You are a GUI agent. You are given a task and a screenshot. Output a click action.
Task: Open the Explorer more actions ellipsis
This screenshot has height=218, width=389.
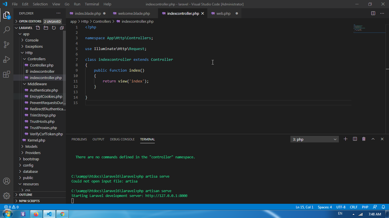[x=58, y=13]
